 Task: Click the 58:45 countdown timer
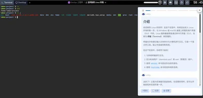tap(198, 3)
